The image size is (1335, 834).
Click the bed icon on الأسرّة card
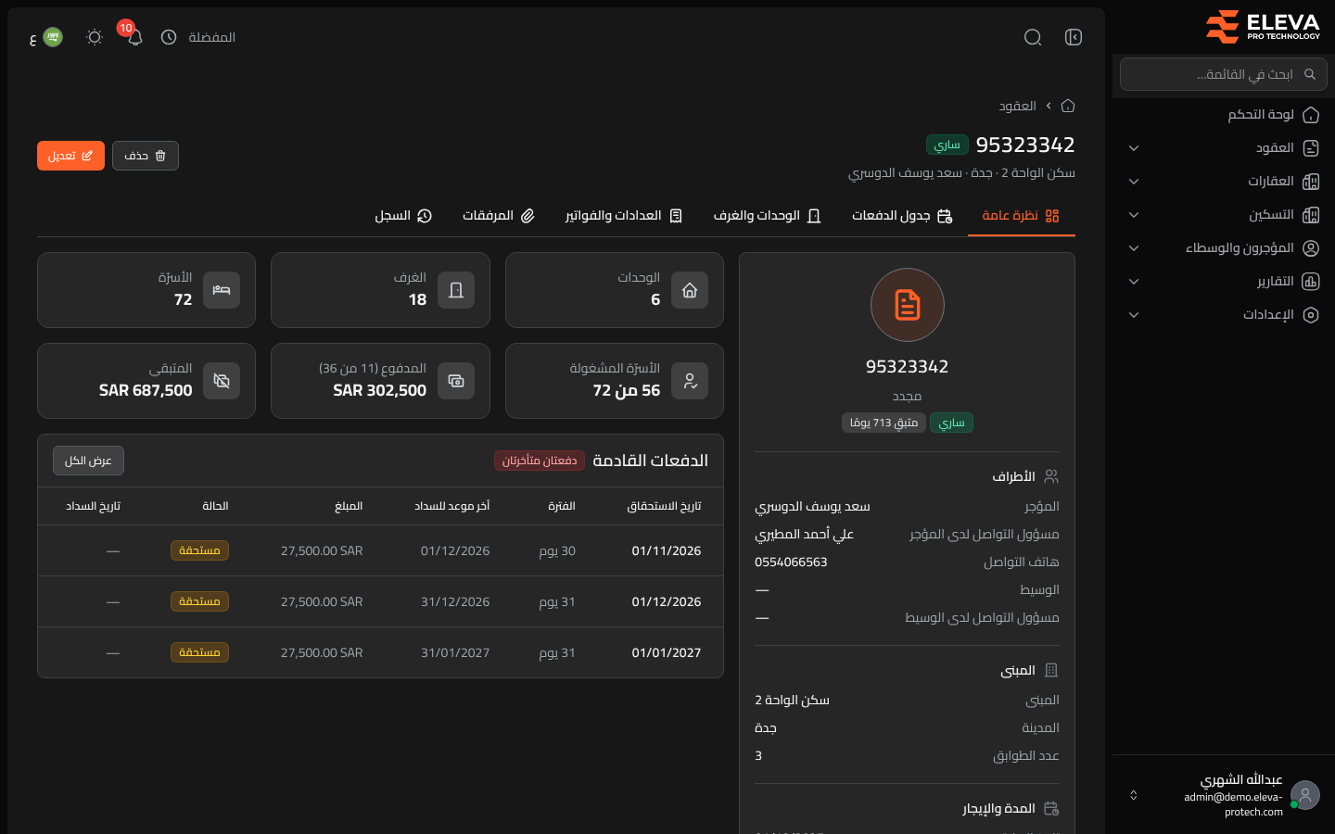coord(222,290)
